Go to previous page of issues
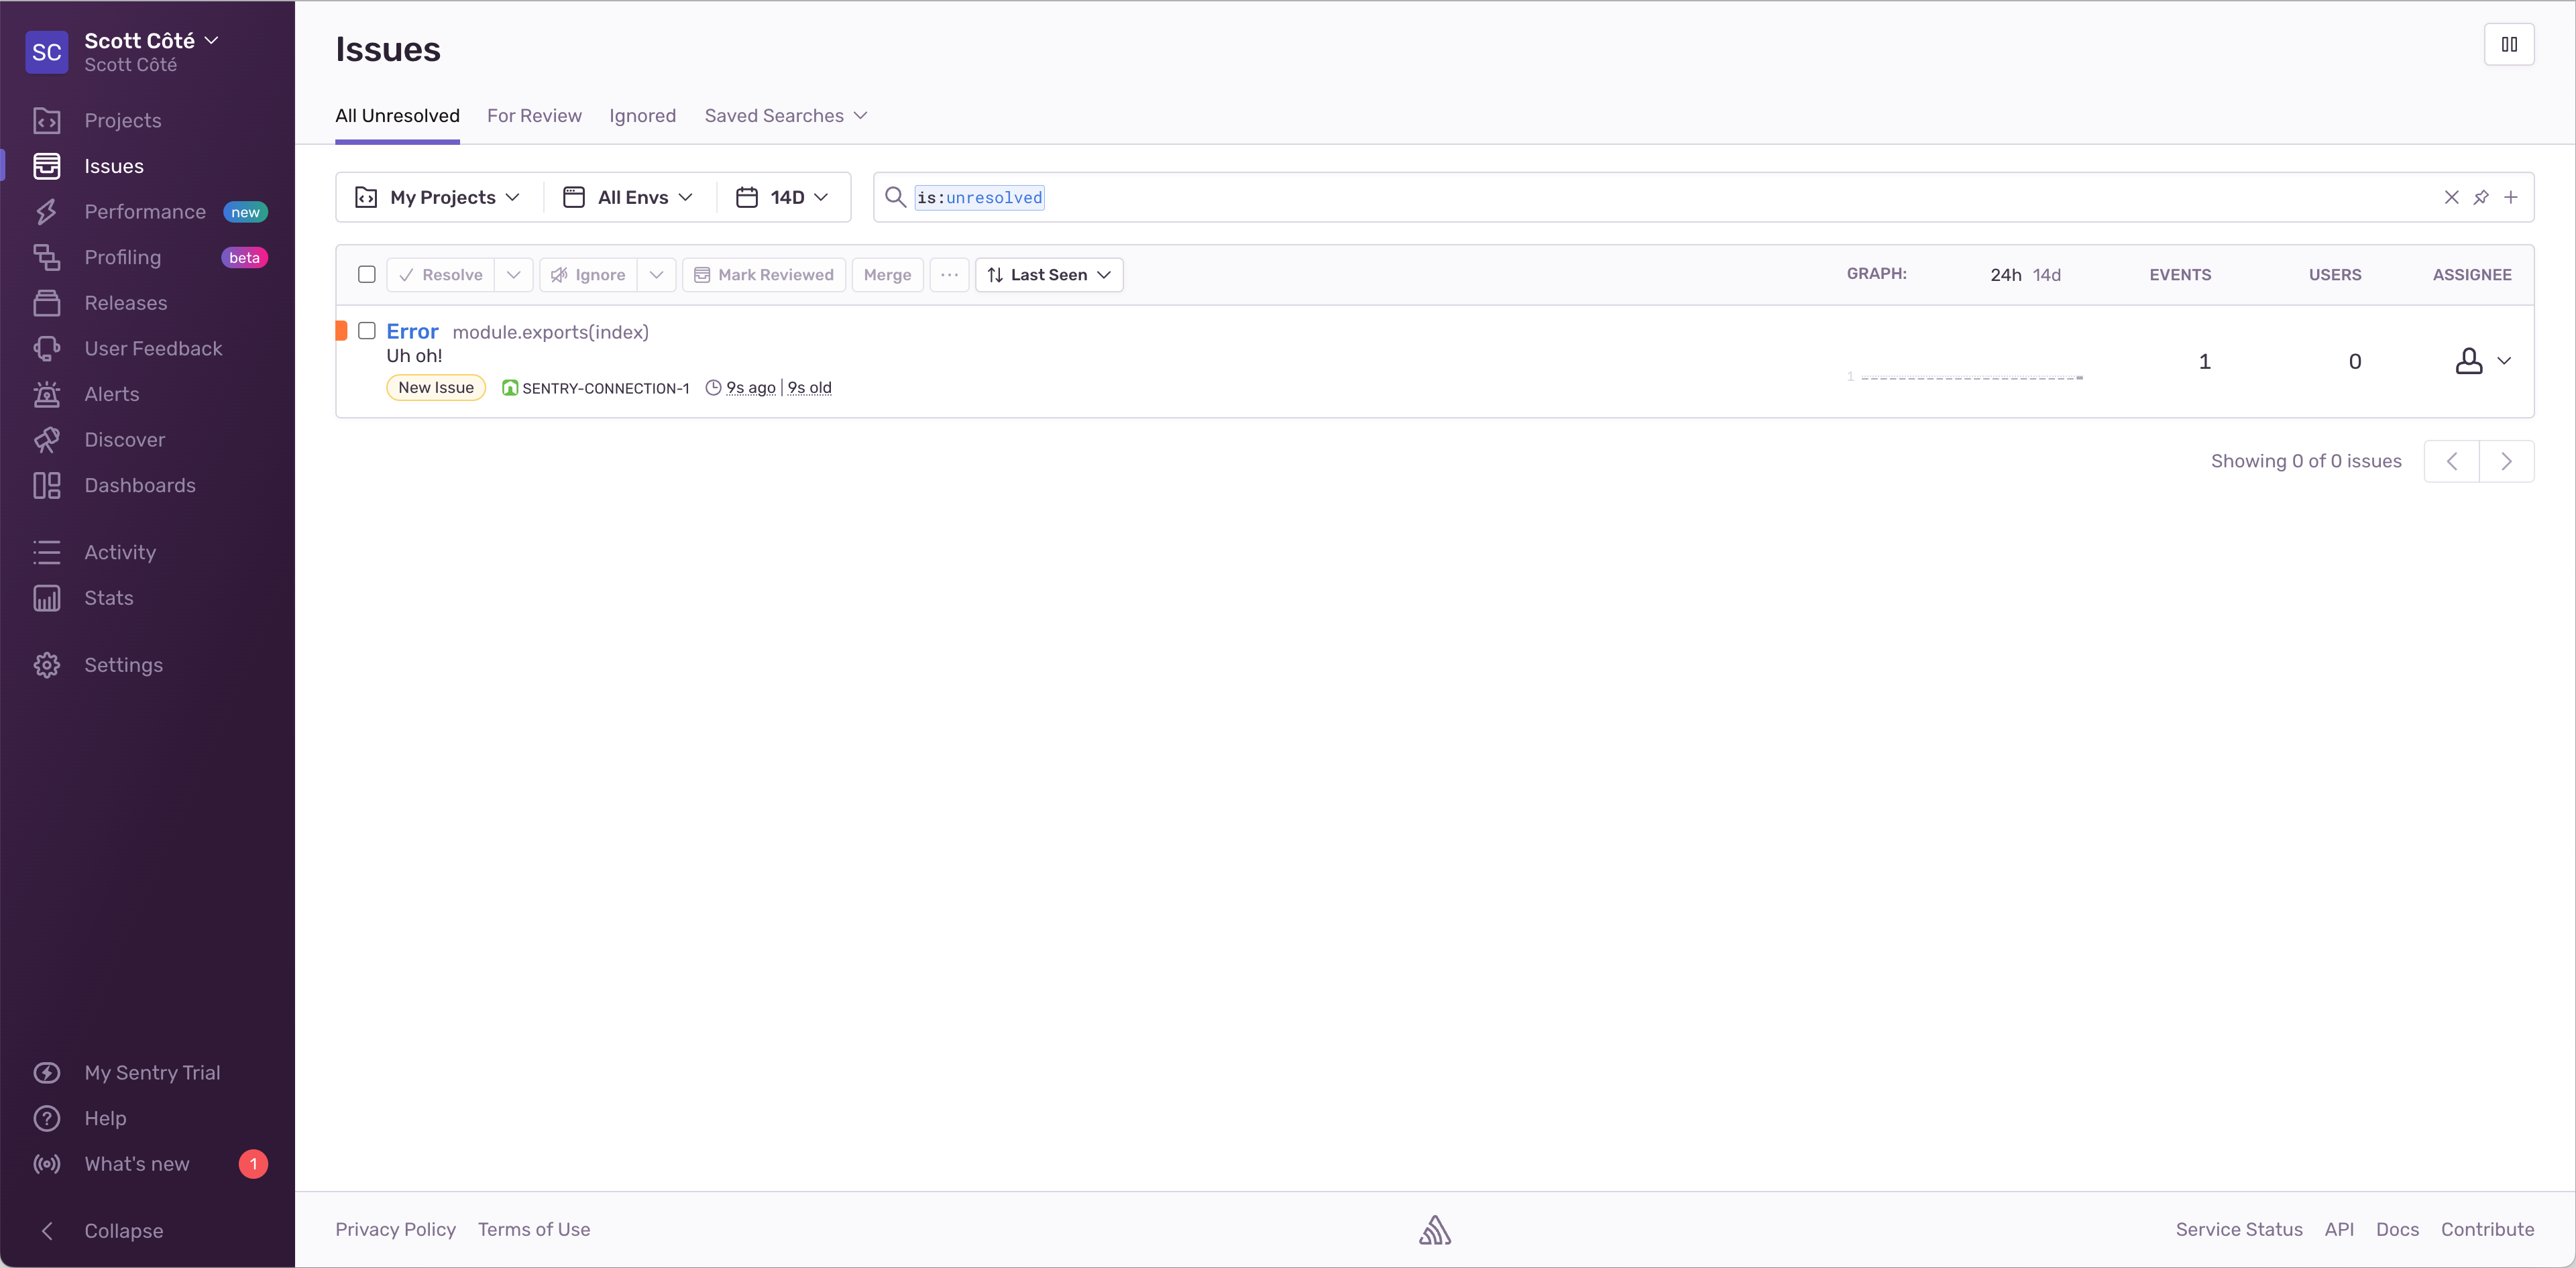The width and height of the screenshot is (2576, 1268). point(2451,461)
